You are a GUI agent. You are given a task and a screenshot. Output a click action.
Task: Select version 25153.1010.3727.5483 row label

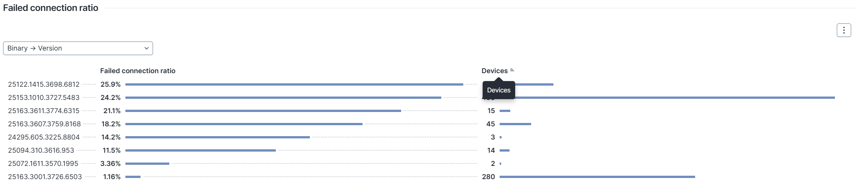coord(44,98)
